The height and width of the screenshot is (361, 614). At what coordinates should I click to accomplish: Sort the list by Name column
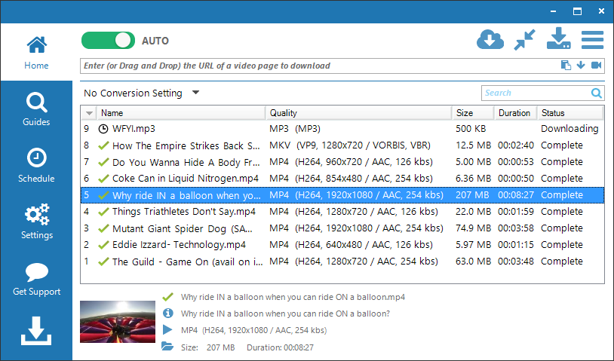click(181, 113)
